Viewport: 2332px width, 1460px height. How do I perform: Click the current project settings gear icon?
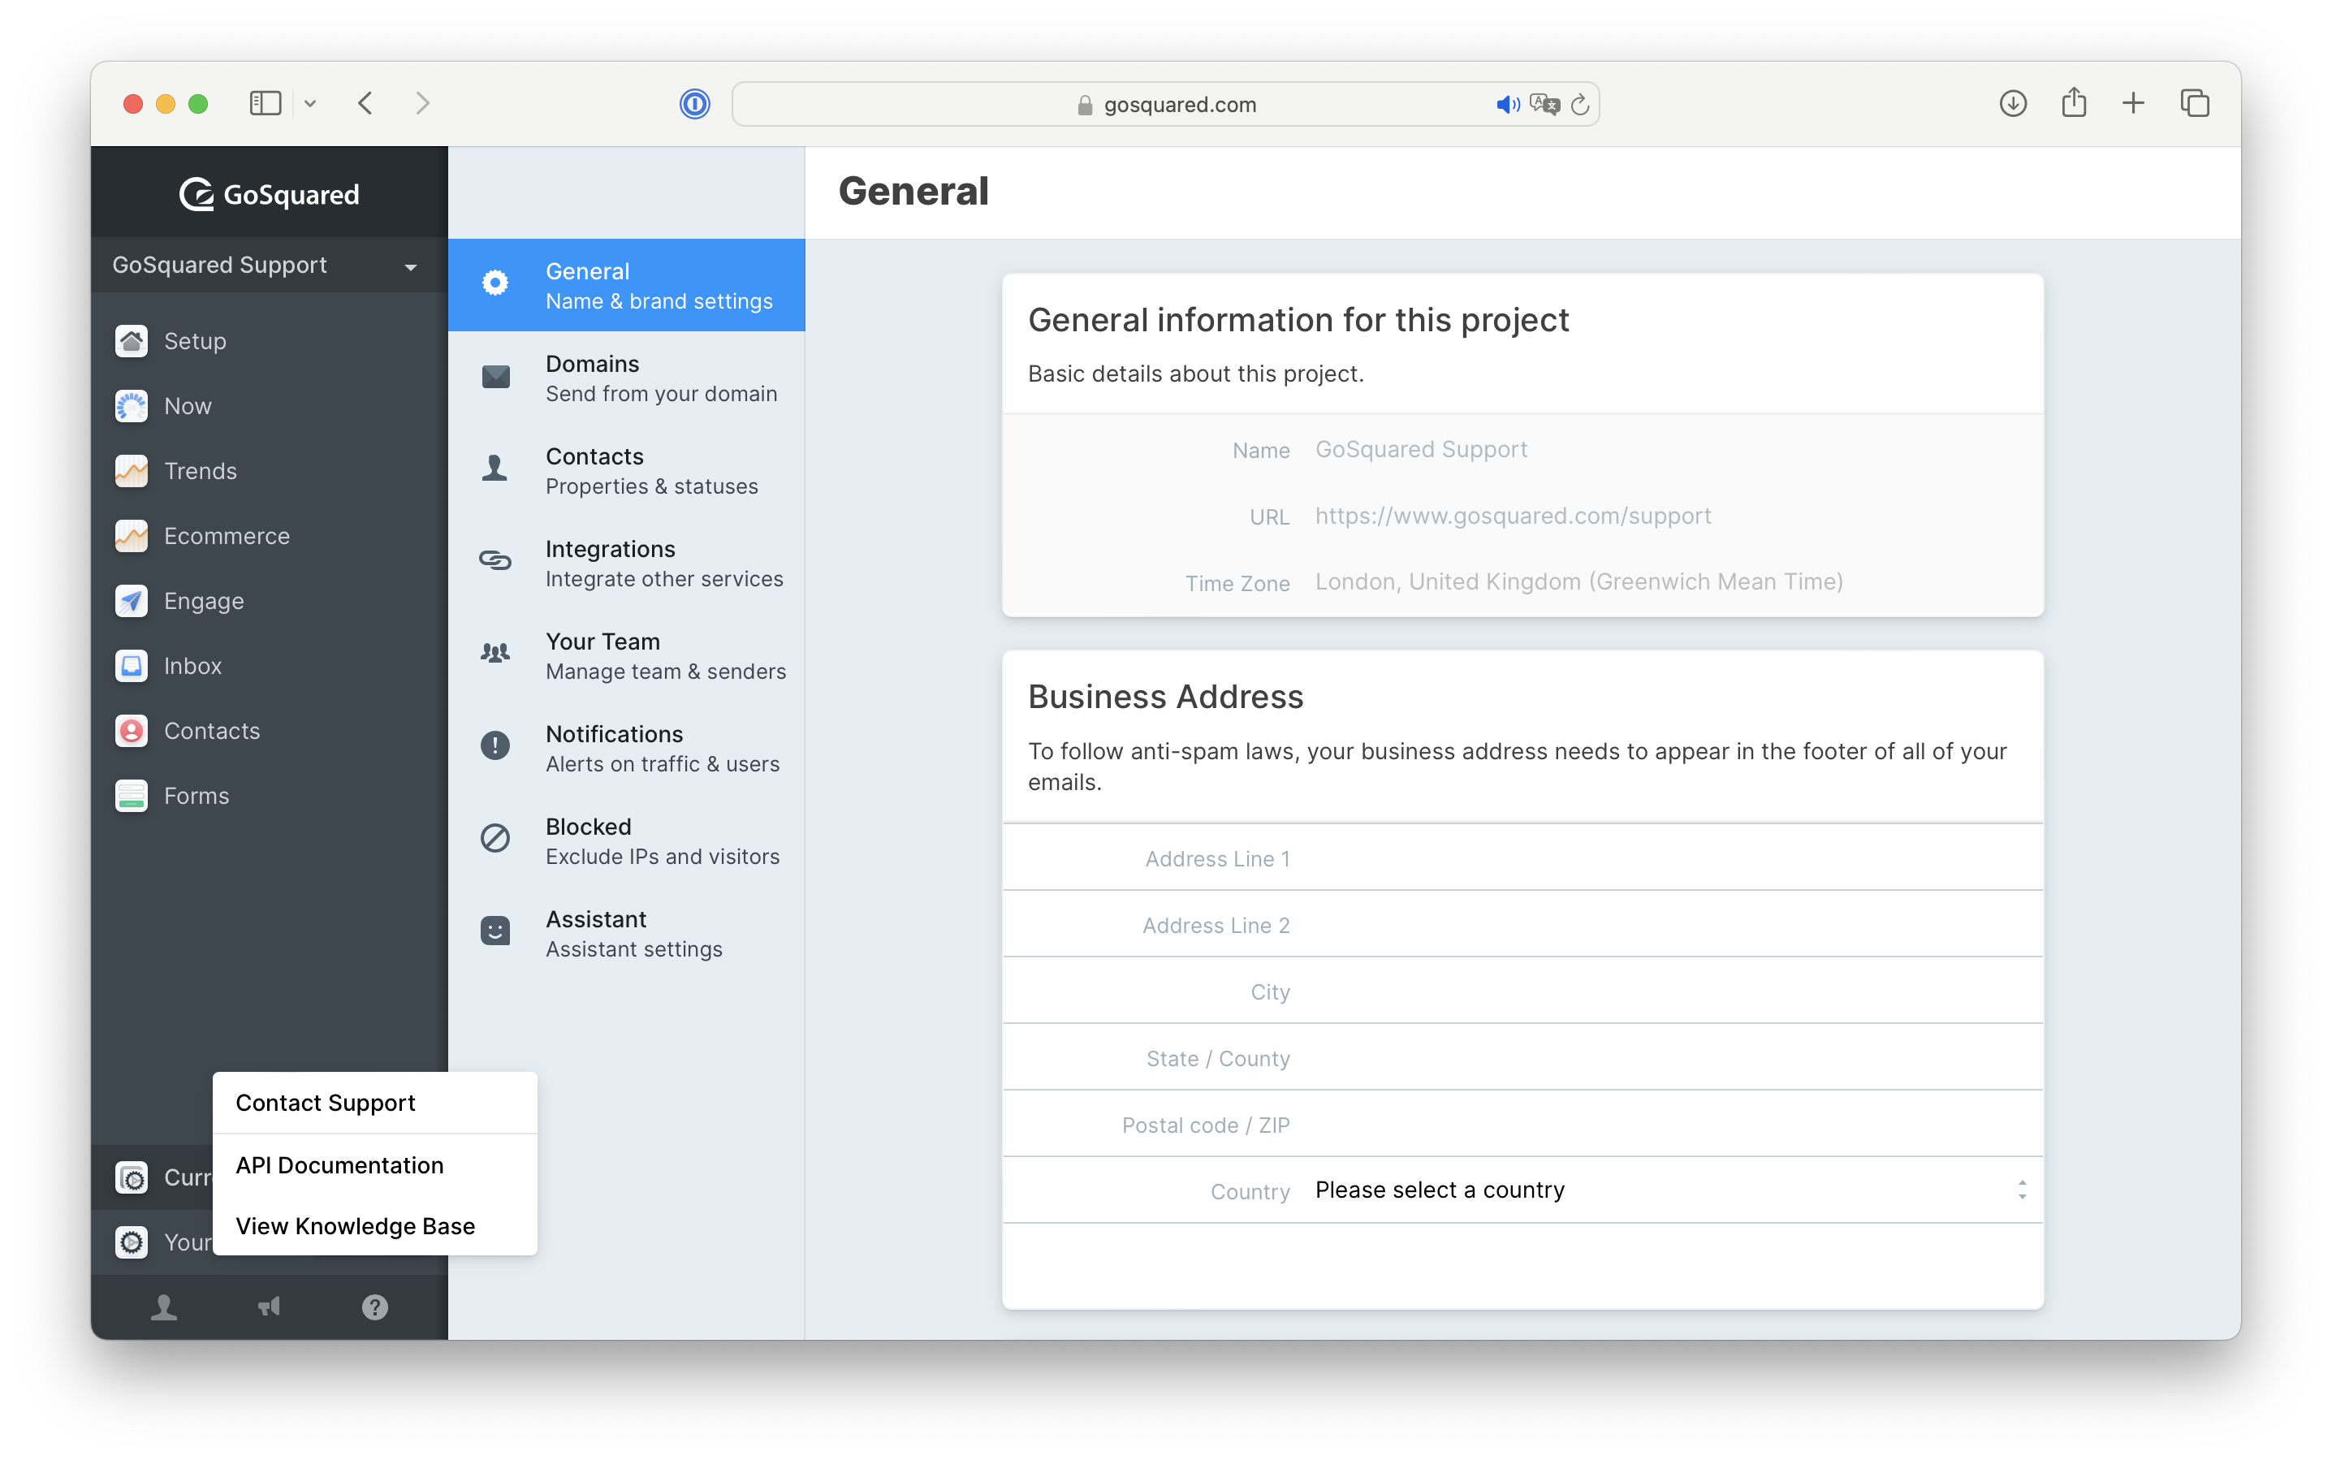click(x=132, y=1177)
